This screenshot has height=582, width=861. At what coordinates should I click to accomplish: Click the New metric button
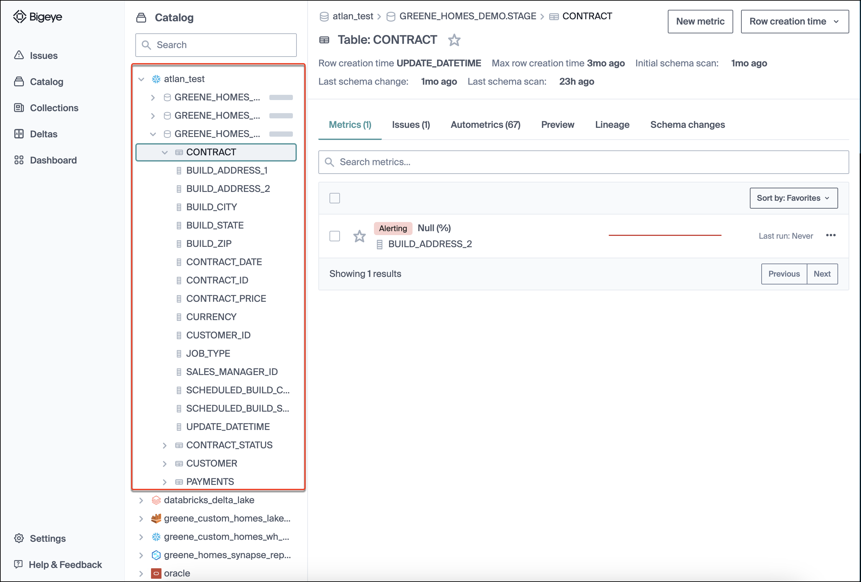(700, 22)
